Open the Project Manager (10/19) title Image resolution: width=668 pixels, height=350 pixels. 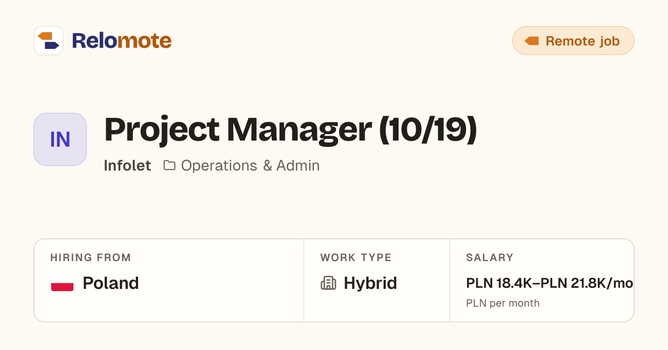pos(291,129)
